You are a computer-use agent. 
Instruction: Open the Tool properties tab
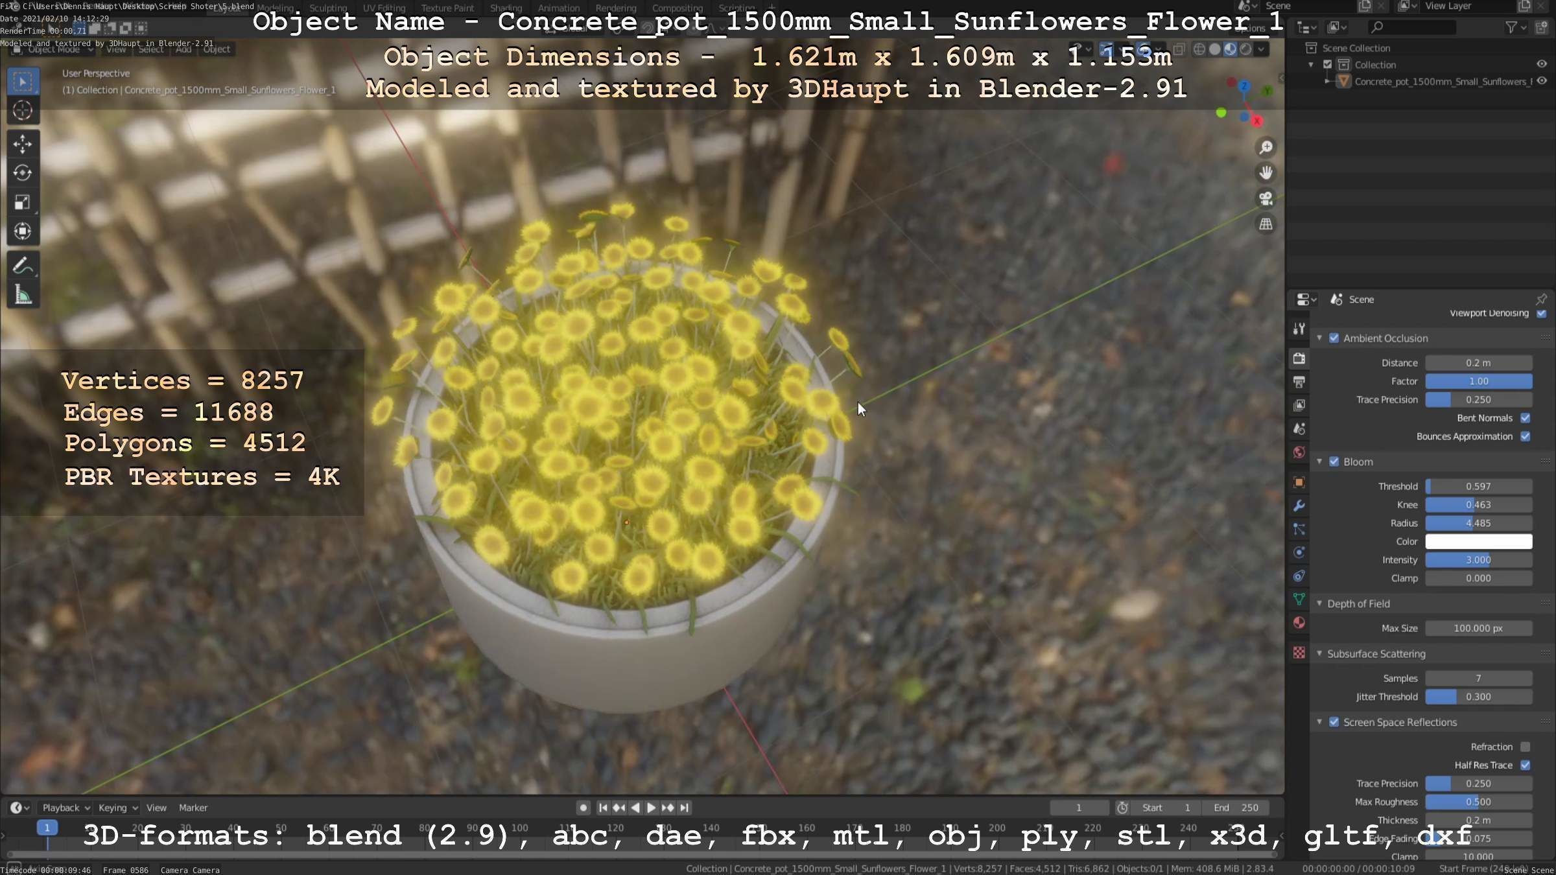[1299, 329]
